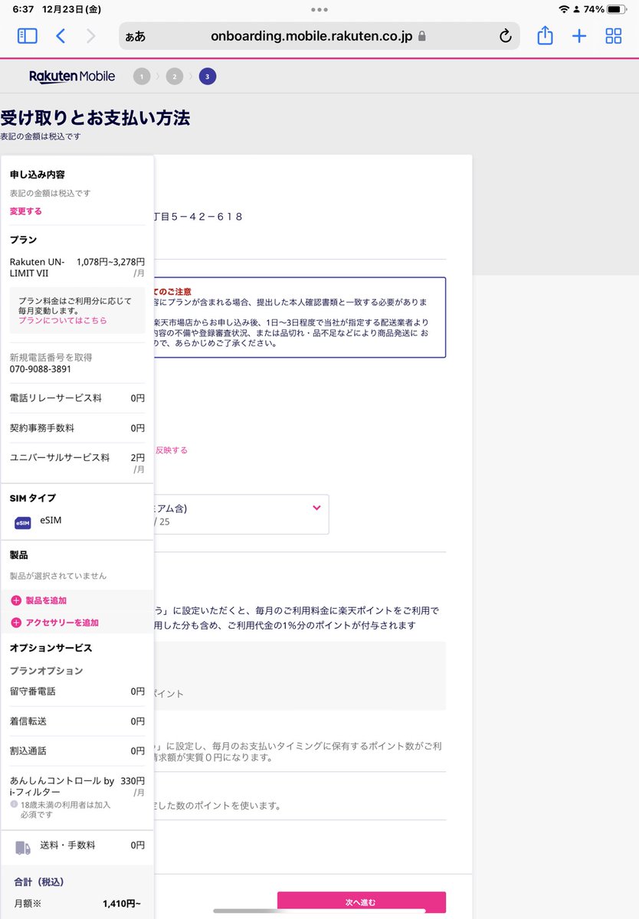Click the 留守番電話 option row

coord(77,692)
